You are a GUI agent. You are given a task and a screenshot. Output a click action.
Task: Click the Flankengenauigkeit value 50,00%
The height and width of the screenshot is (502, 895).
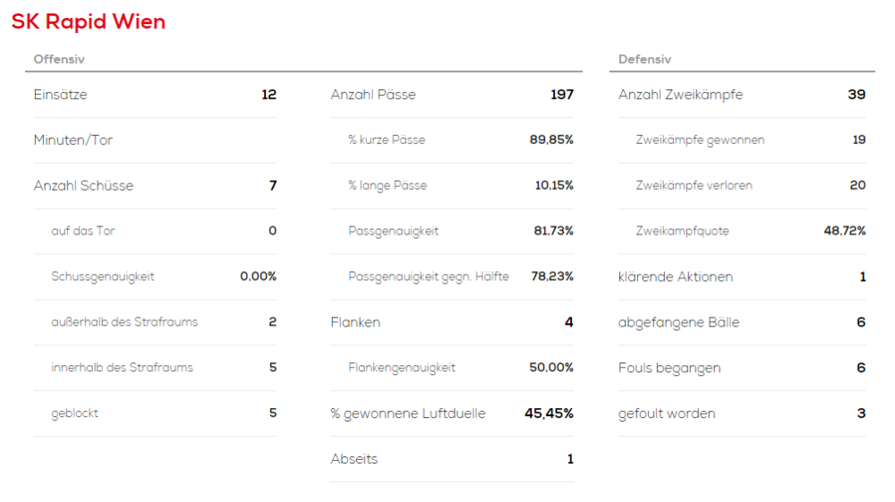pos(551,368)
